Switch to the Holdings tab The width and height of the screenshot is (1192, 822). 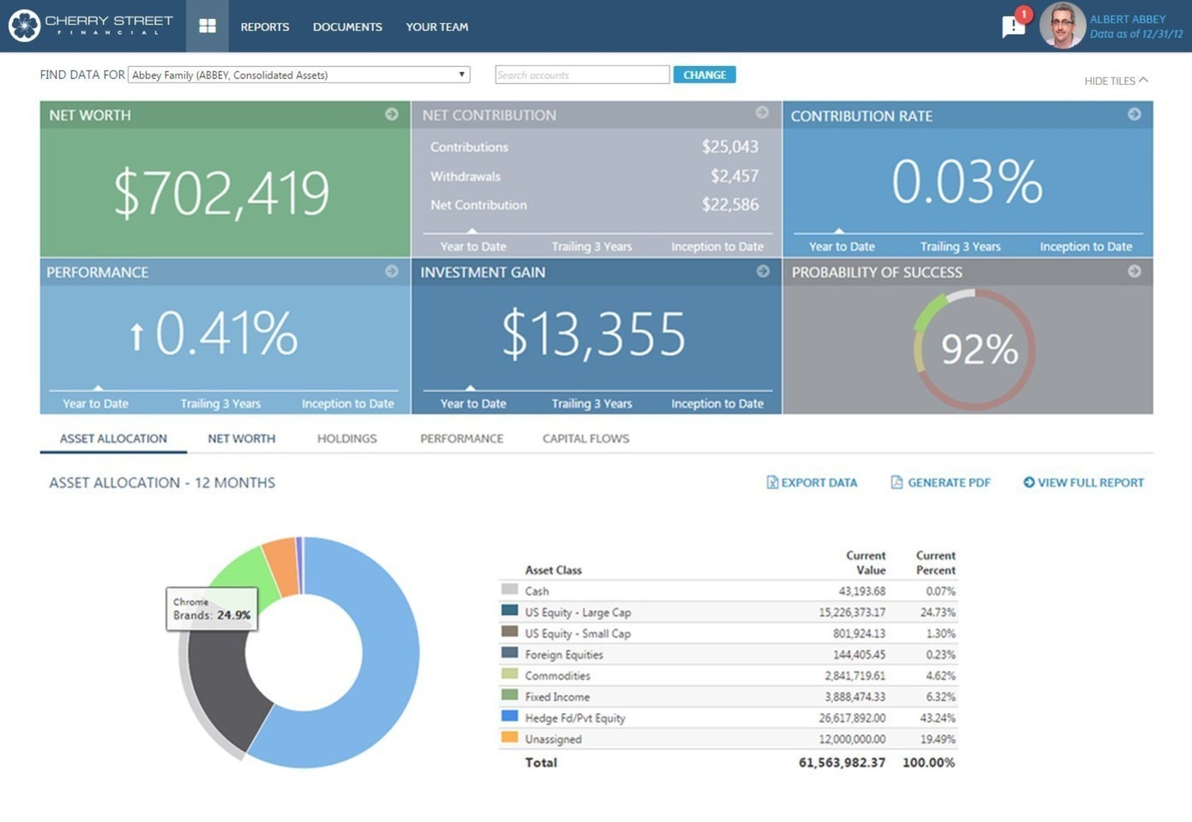(x=347, y=438)
